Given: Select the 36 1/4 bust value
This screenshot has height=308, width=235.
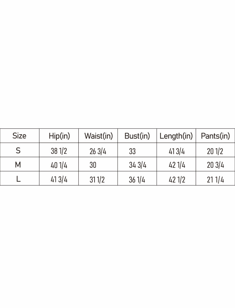Looking at the screenshot, I should pos(137,180).
